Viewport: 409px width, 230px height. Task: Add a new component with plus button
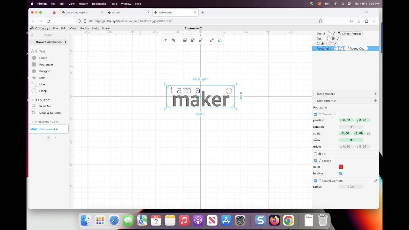(x=49, y=138)
